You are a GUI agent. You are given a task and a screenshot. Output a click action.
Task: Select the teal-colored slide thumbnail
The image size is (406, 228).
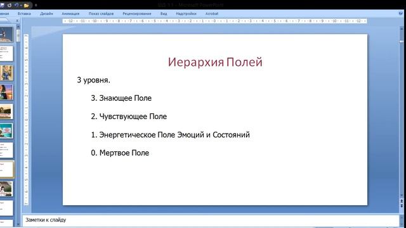coord(6,131)
